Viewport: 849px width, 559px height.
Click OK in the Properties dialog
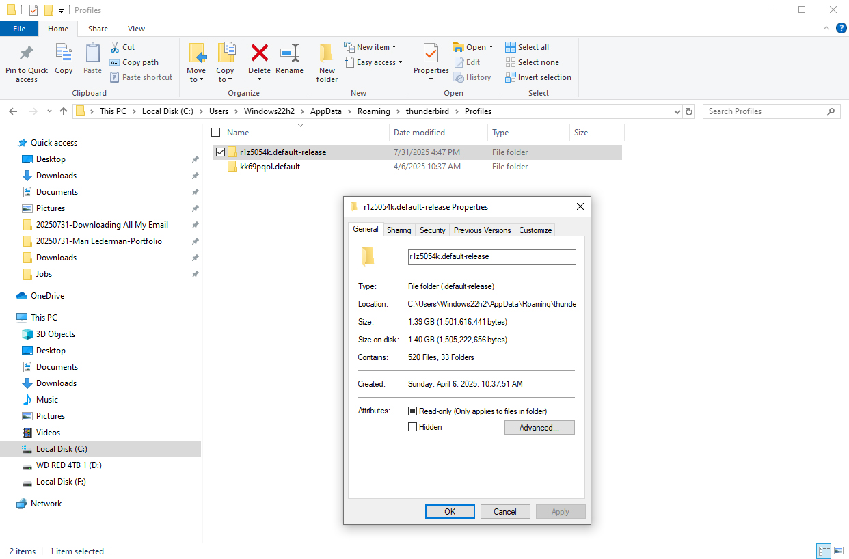click(x=450, y=512)
